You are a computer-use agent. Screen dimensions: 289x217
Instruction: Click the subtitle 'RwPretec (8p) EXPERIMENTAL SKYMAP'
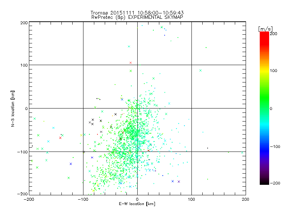[x=137, y=17]
